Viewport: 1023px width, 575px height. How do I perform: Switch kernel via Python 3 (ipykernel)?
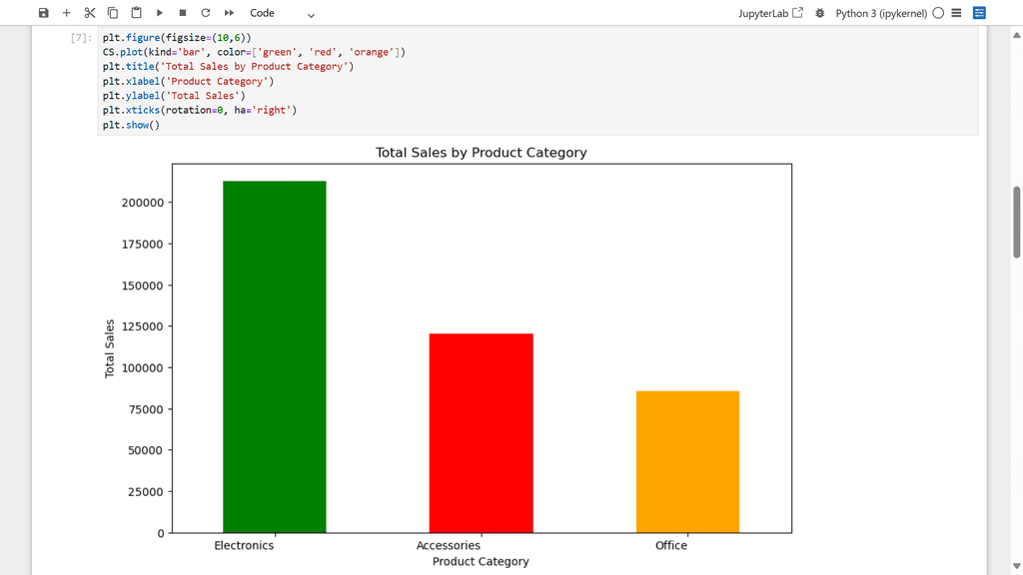(x=880, y=13)
